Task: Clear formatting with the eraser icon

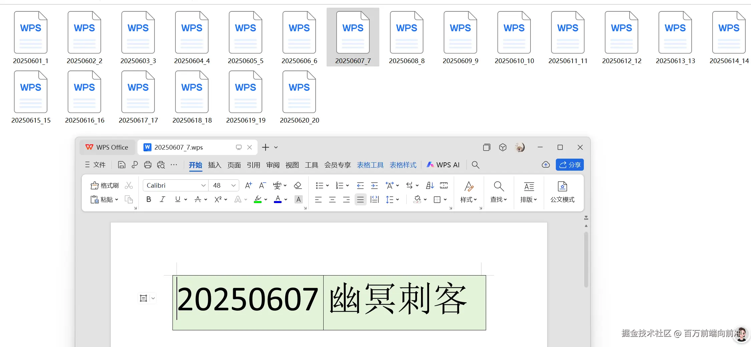Action: click(298, 185)
